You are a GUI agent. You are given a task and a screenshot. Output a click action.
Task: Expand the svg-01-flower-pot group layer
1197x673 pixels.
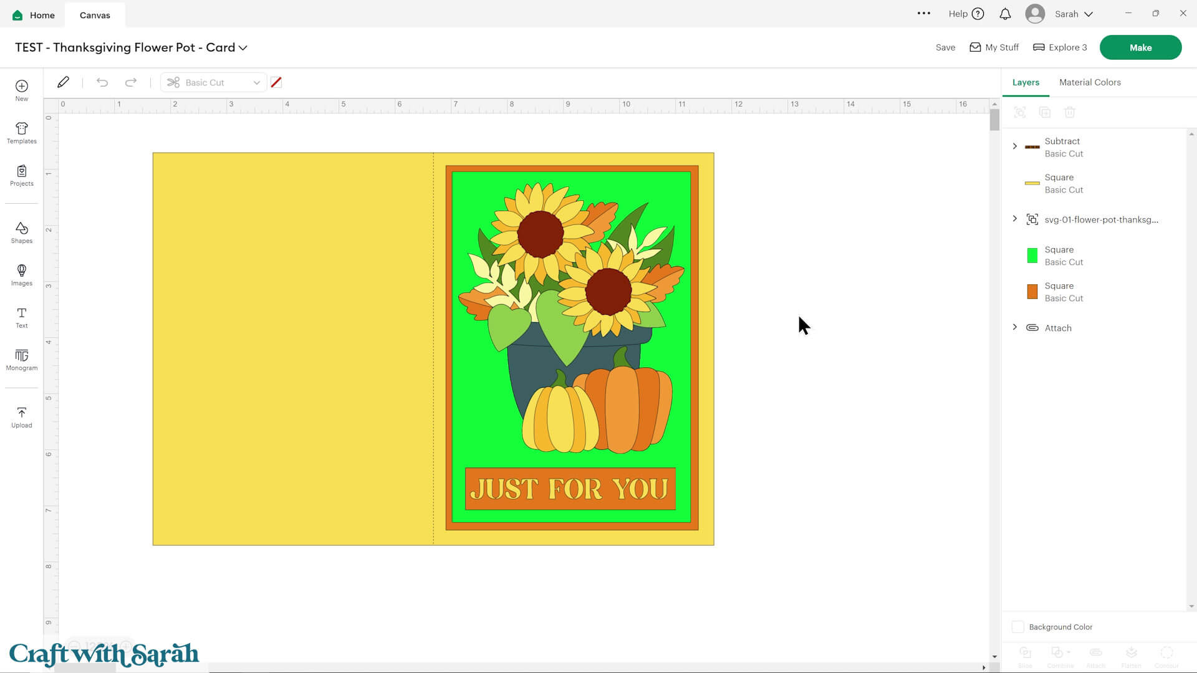(1014, 219)
